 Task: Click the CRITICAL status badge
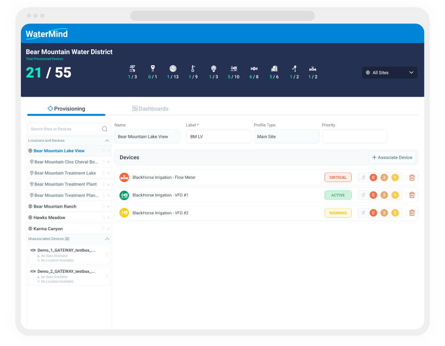pos(338,177)
